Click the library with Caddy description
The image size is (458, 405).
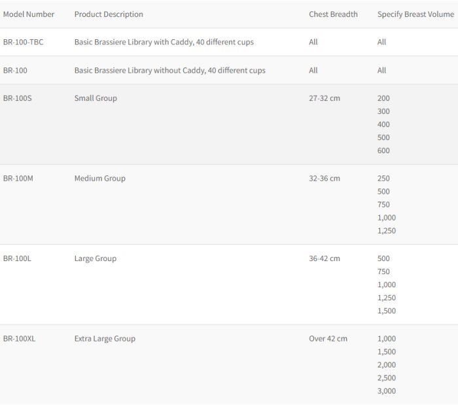(164, 43)
